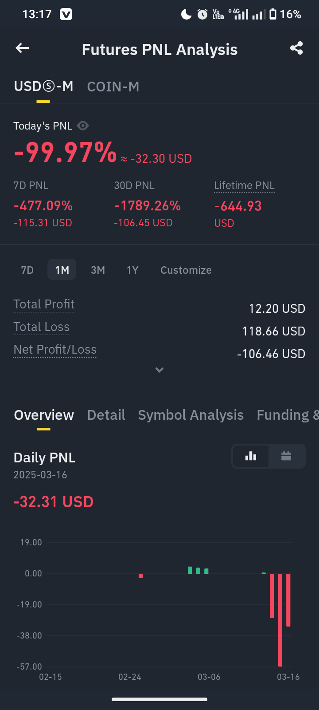Expand profit details chevron
319x710 pixels.
click(159, 370)
